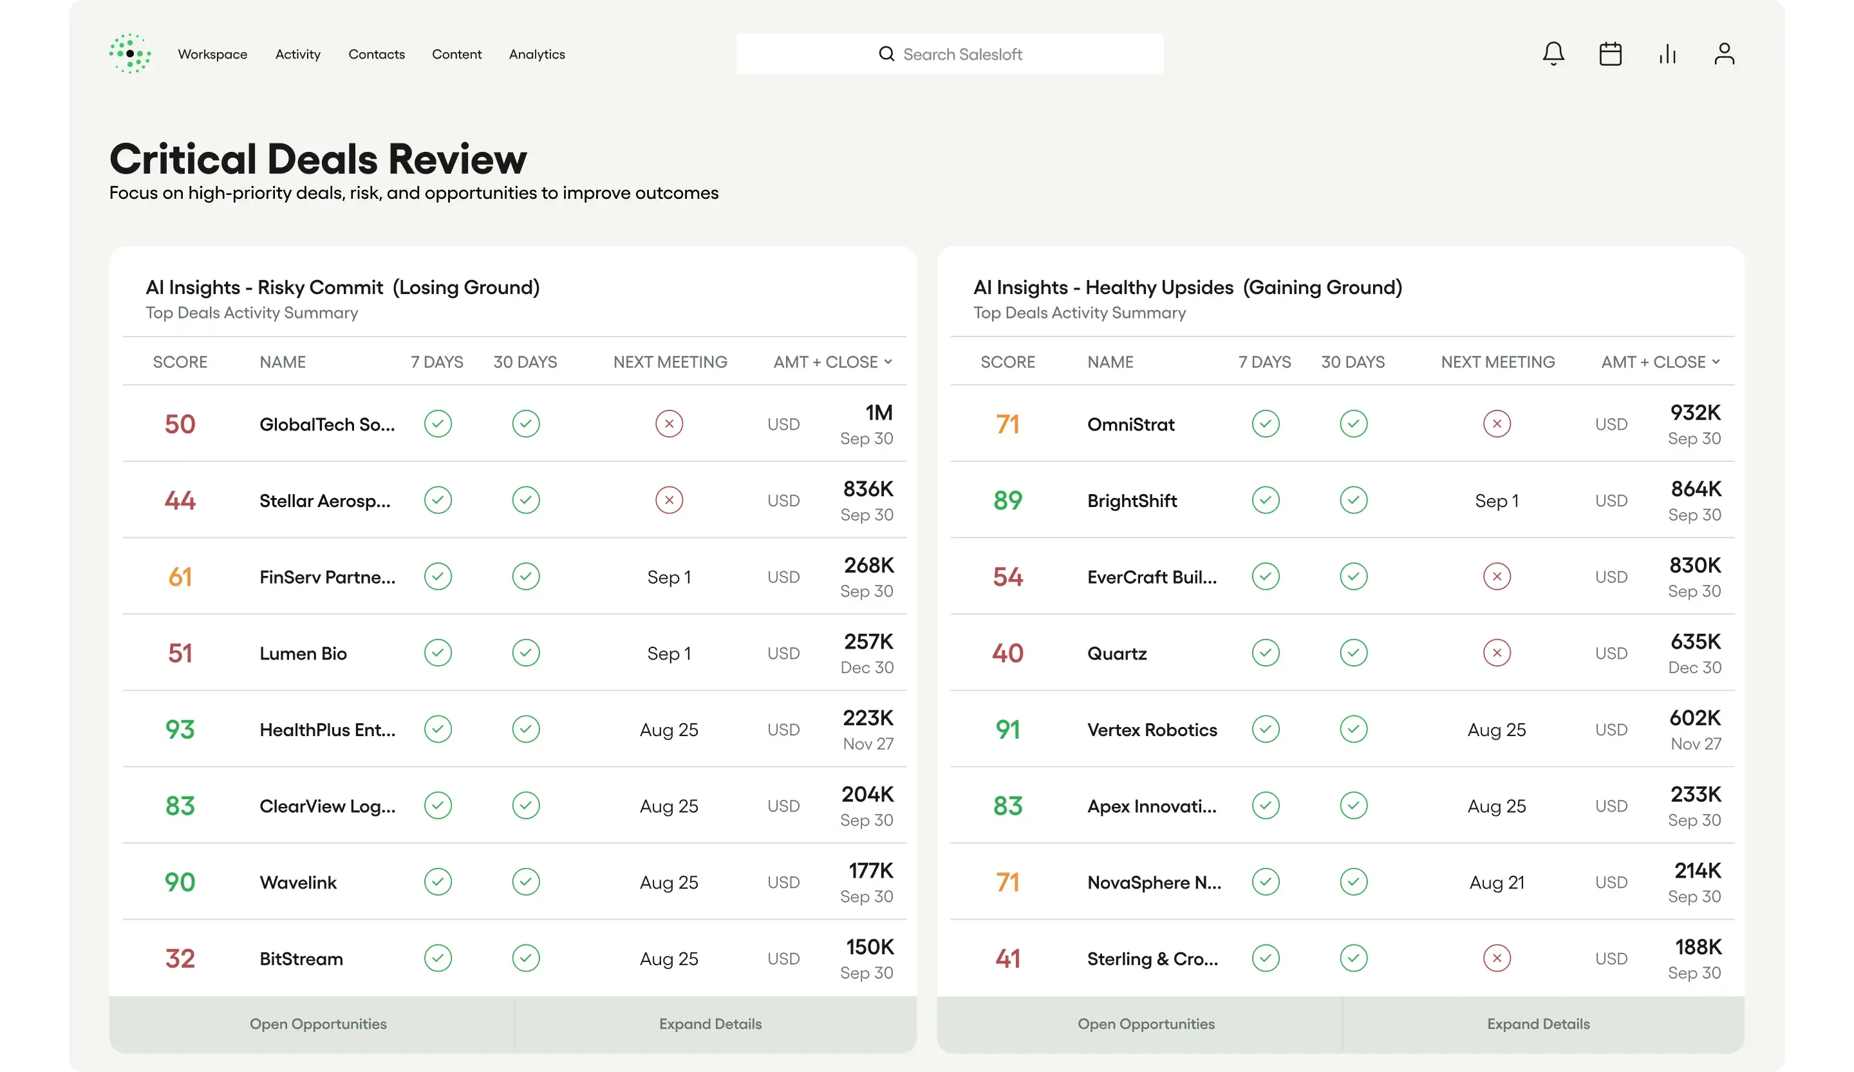
Task: Click Vertex Robotics 7 days check icon
Action: click(1266, 730)
